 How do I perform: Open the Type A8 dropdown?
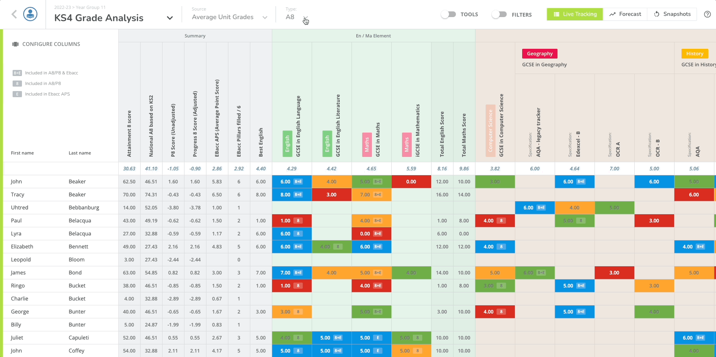pos(306,17)
